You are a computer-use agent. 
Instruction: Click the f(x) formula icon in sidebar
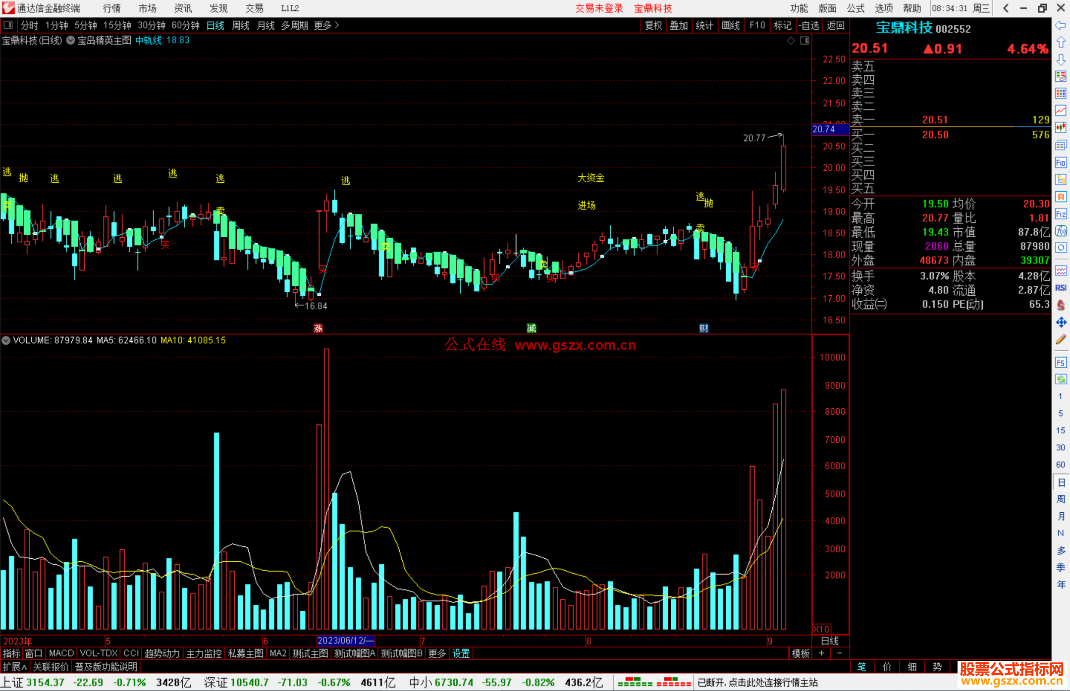(1061, 231)
